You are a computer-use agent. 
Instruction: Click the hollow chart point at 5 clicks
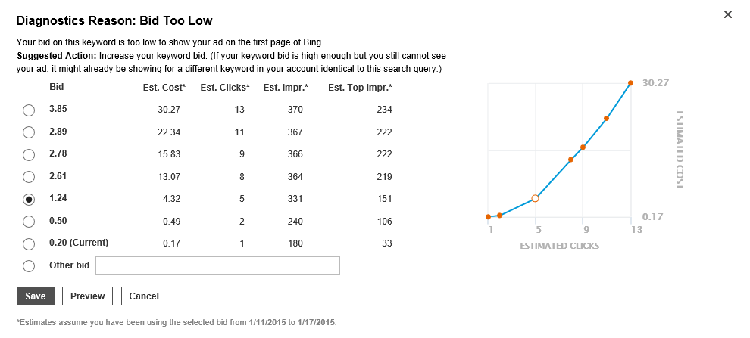point(536,198)
